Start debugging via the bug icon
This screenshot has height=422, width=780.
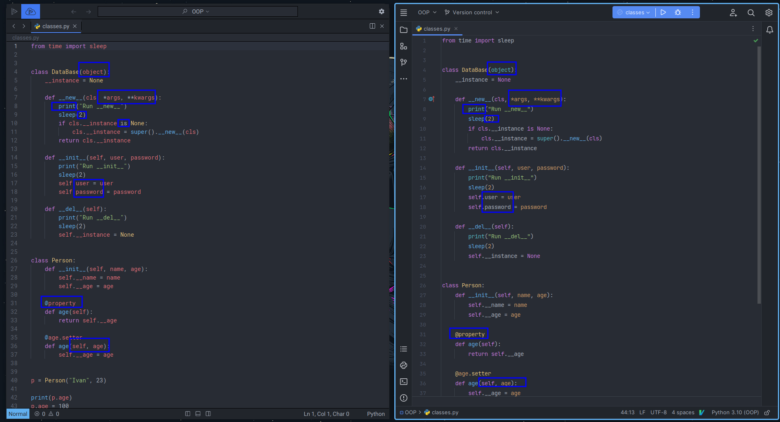pyautogui.click(x=677, y=12)
